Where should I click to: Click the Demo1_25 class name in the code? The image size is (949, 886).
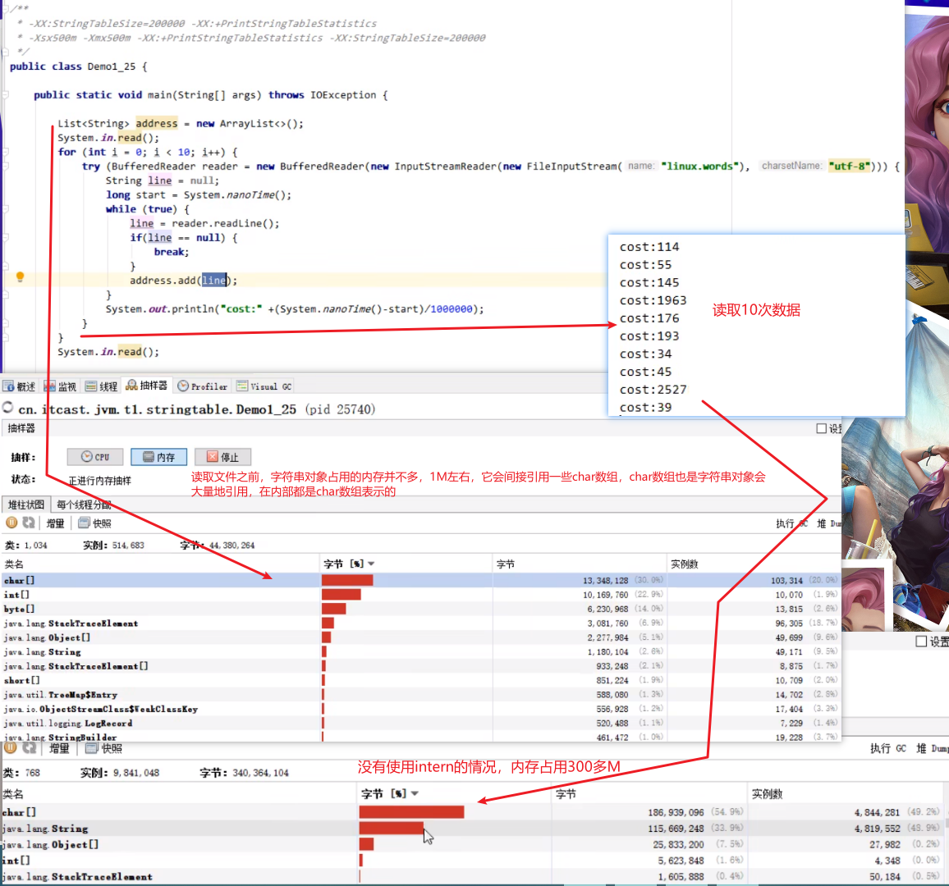click(x=112, y=66)
